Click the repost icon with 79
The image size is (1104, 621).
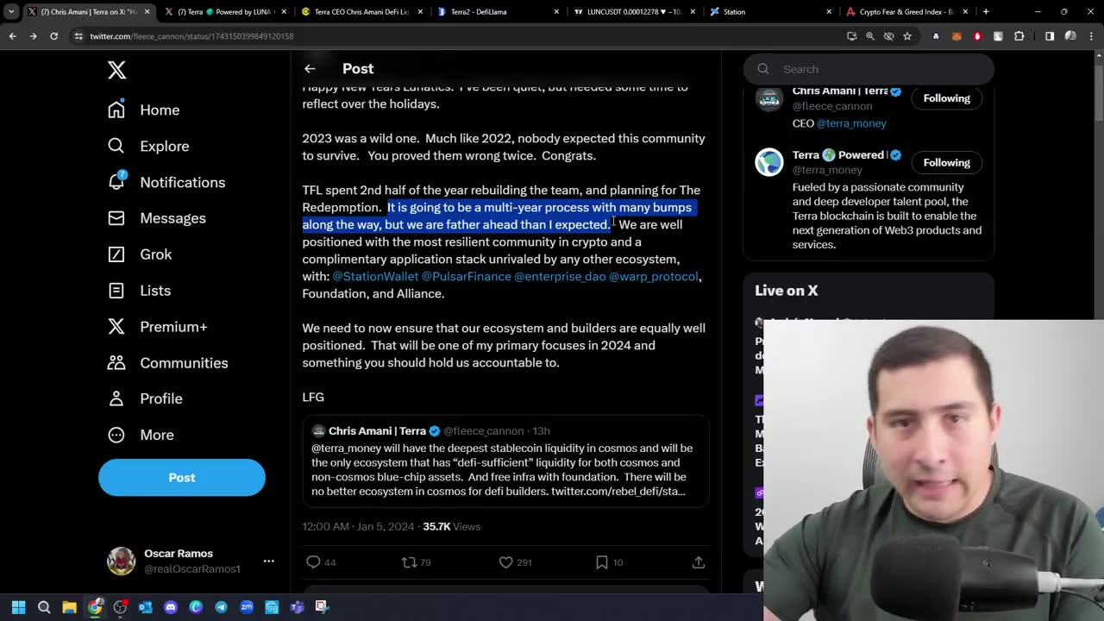pyautogui.click(x=410, y=562)
